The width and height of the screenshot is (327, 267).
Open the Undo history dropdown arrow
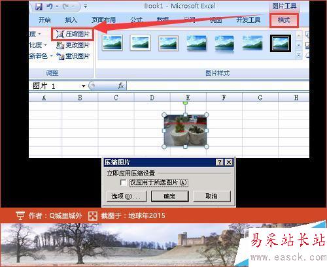point(57,7)
